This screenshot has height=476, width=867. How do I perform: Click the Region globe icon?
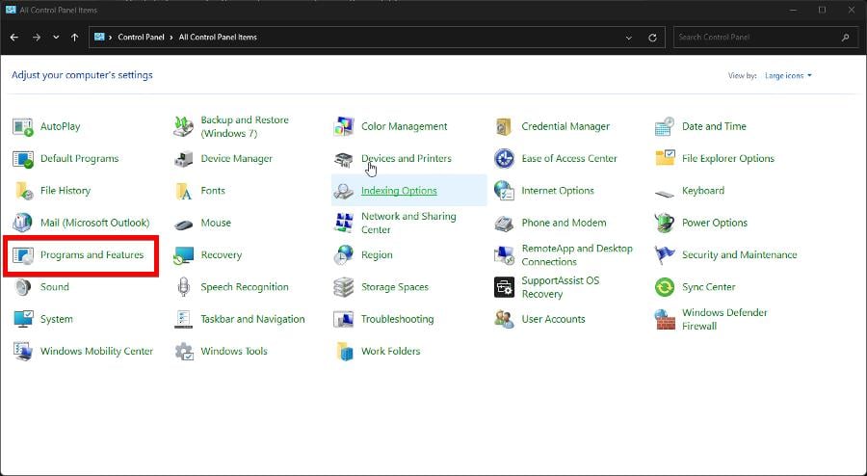tap(343, 254)
